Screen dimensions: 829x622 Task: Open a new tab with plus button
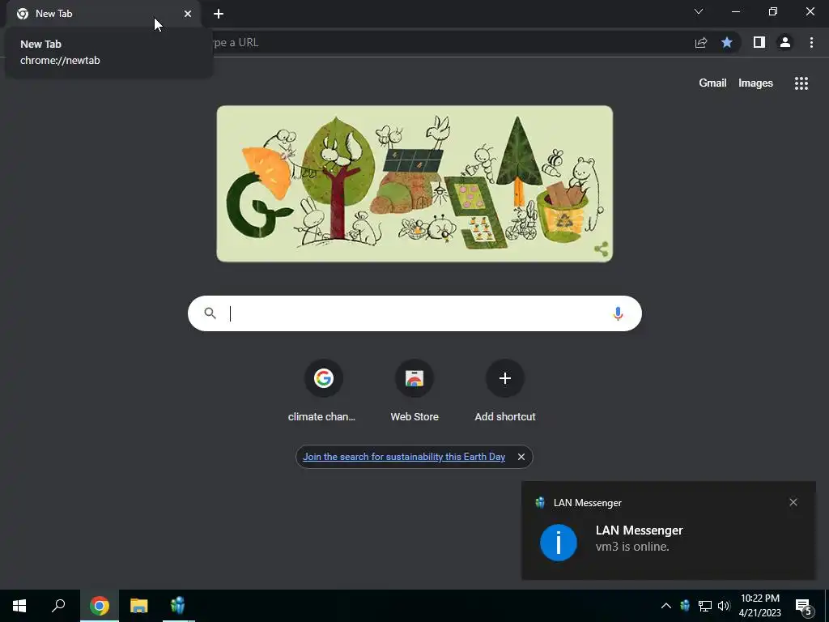click(219, 14)
